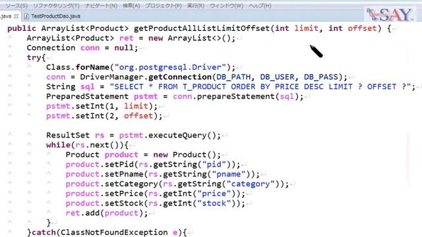Click 'ArrayList<Product>' return type in method signature
Viewport: 422px width, 237px height.
(85, 28)
